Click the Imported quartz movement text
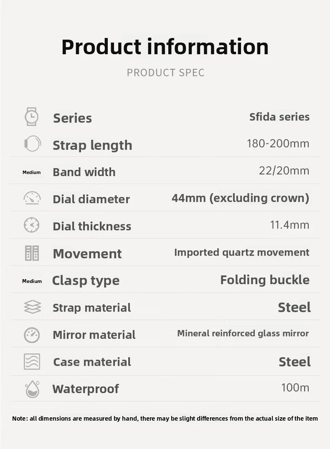The width and height of the screenshot is (330, 449). click(241, 252)
